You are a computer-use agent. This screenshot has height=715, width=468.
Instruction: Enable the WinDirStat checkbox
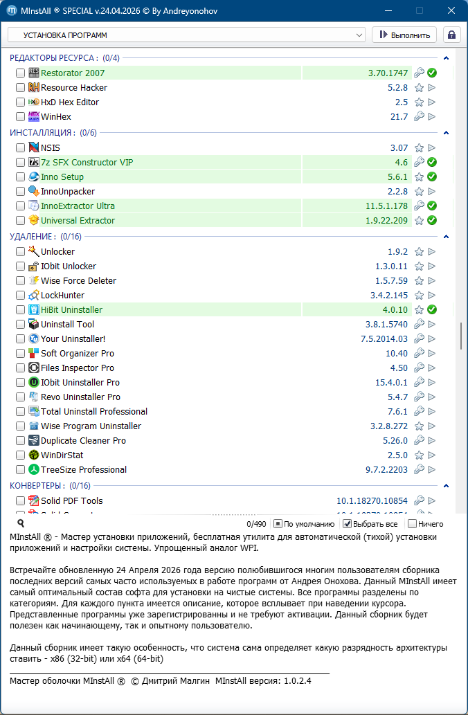pyautogui.click(x=21, y=455)
